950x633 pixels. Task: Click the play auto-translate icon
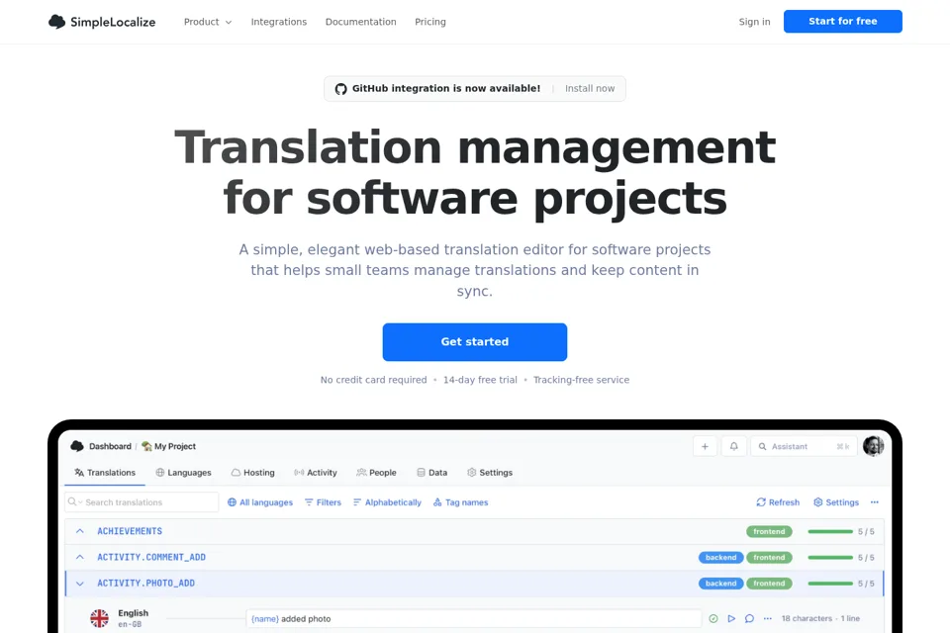(x=731, y=618)
